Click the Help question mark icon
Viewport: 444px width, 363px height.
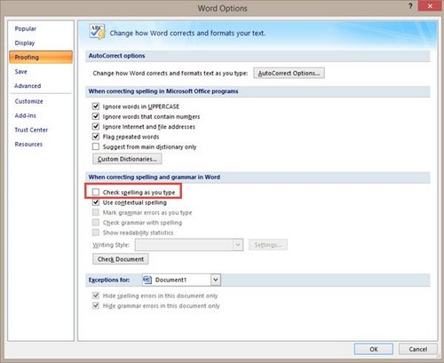point(410,6)
